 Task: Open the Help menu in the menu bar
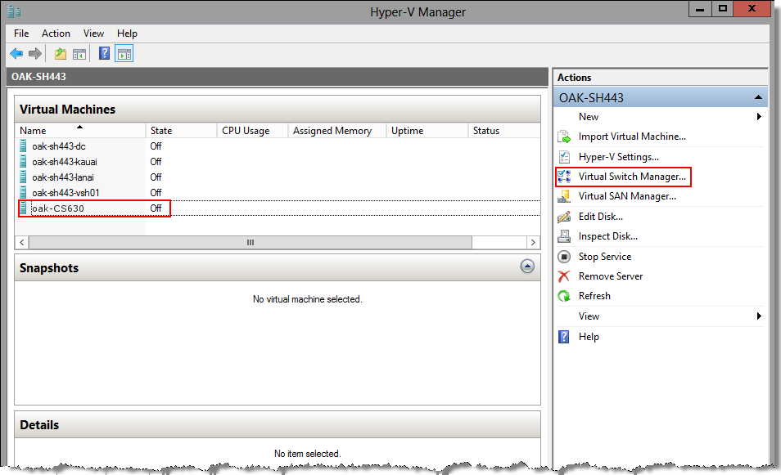point(127,34)
